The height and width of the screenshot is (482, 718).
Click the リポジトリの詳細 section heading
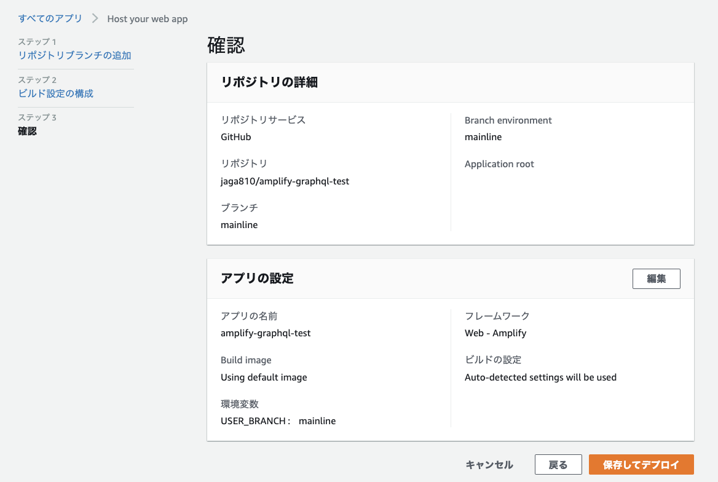click(269, 82)
